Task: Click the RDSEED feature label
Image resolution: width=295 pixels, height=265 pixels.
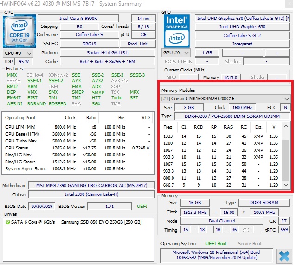Action: coord(58,103)
